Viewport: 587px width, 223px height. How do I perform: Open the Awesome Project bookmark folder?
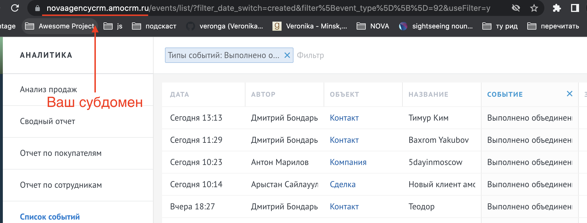pyautogui.click(x=60, y=26)
